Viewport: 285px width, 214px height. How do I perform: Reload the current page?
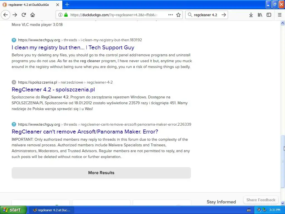click(24, 15)
